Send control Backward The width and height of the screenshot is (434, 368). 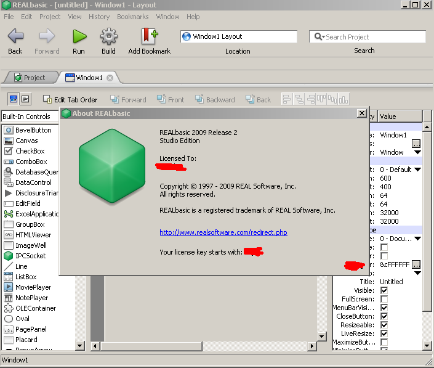tap(215, 99)
